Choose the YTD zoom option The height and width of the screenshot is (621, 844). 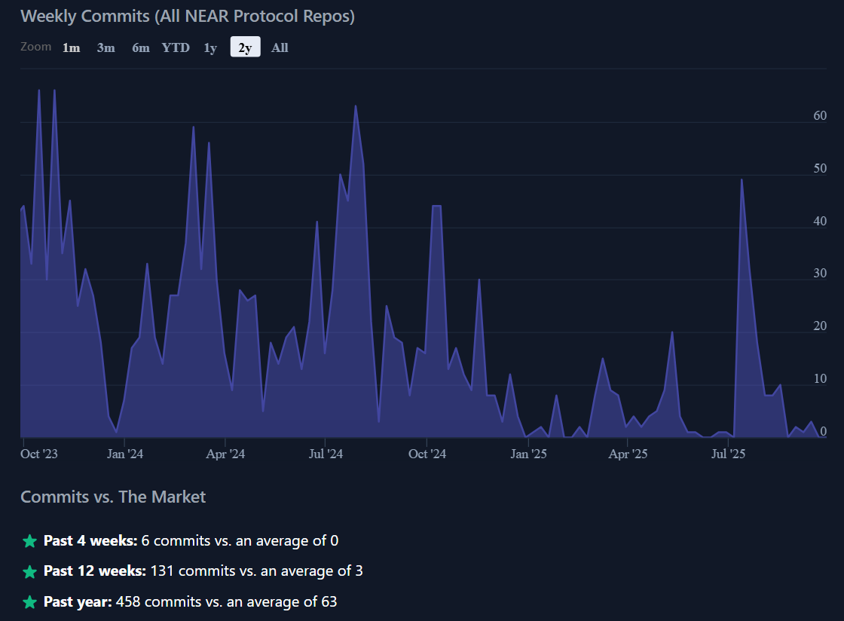[176, 47]
